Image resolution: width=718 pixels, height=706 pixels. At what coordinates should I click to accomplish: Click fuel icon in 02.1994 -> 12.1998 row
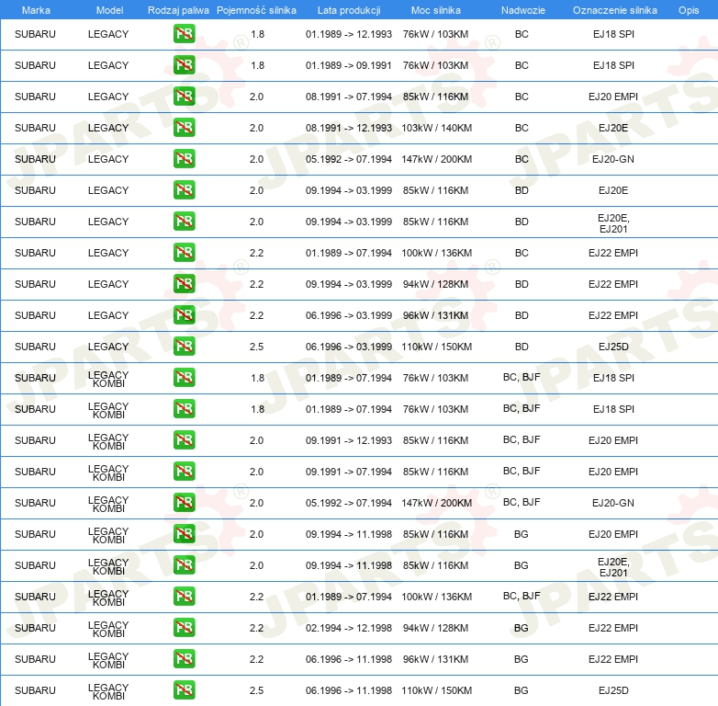click(184, 628)
